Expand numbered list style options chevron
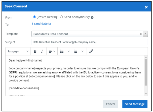This screenshot has width=153, height=112. pos(83,51)
